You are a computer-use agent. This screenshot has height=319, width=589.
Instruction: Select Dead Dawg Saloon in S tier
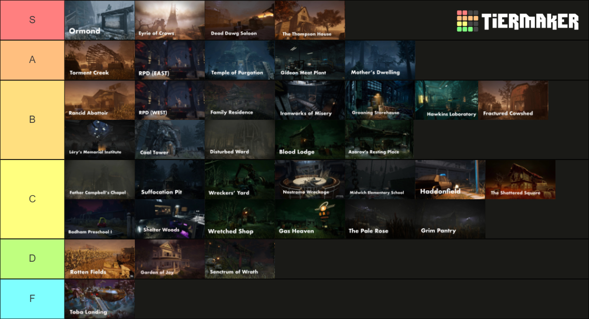pyautogui.click(x=240, y=20)
